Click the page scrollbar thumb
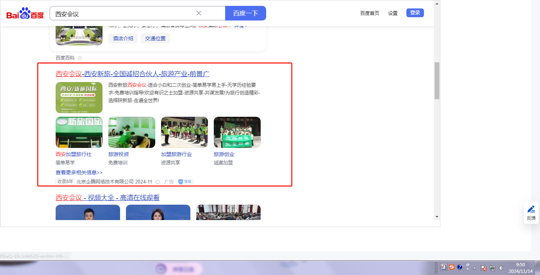 pos(437,81)
